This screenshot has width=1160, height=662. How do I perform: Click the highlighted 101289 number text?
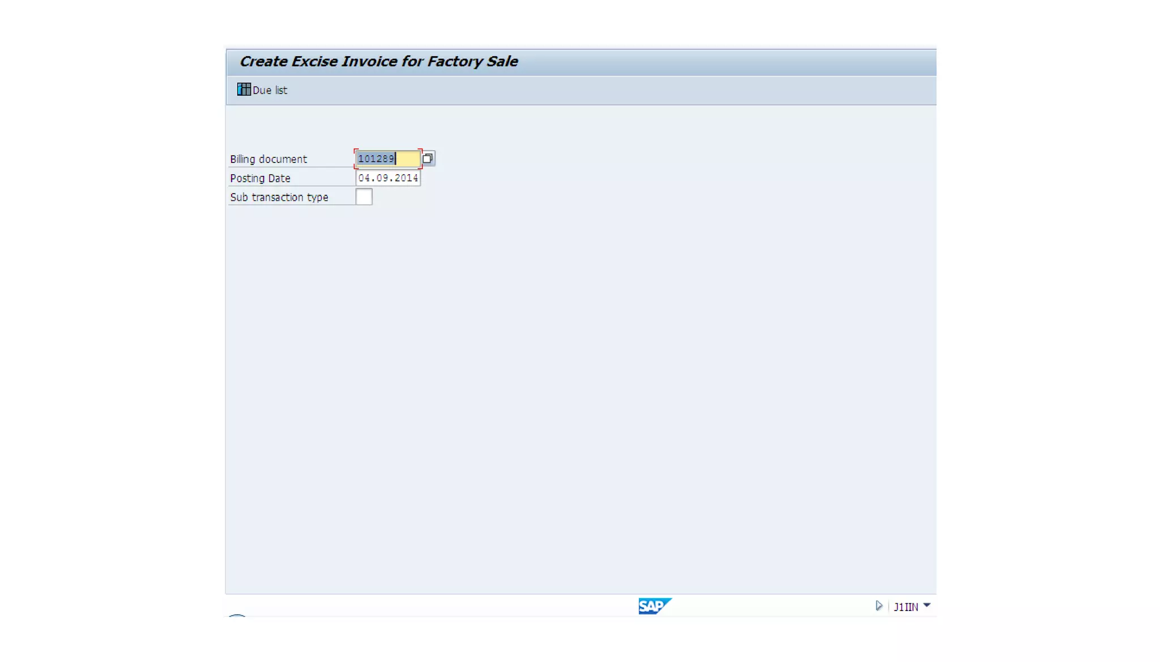[376, 159]
